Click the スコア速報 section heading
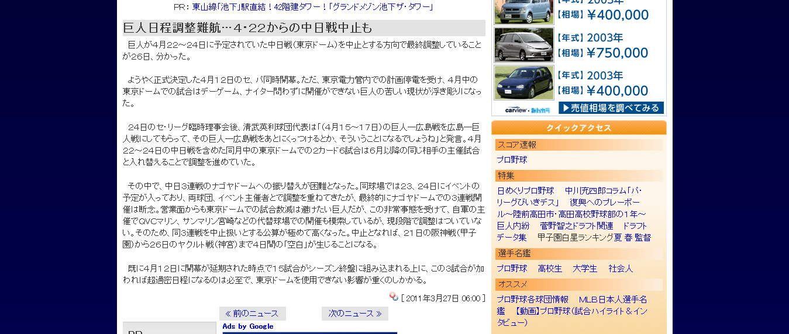The width and height of the screenshot is (789, 334). 579,145
